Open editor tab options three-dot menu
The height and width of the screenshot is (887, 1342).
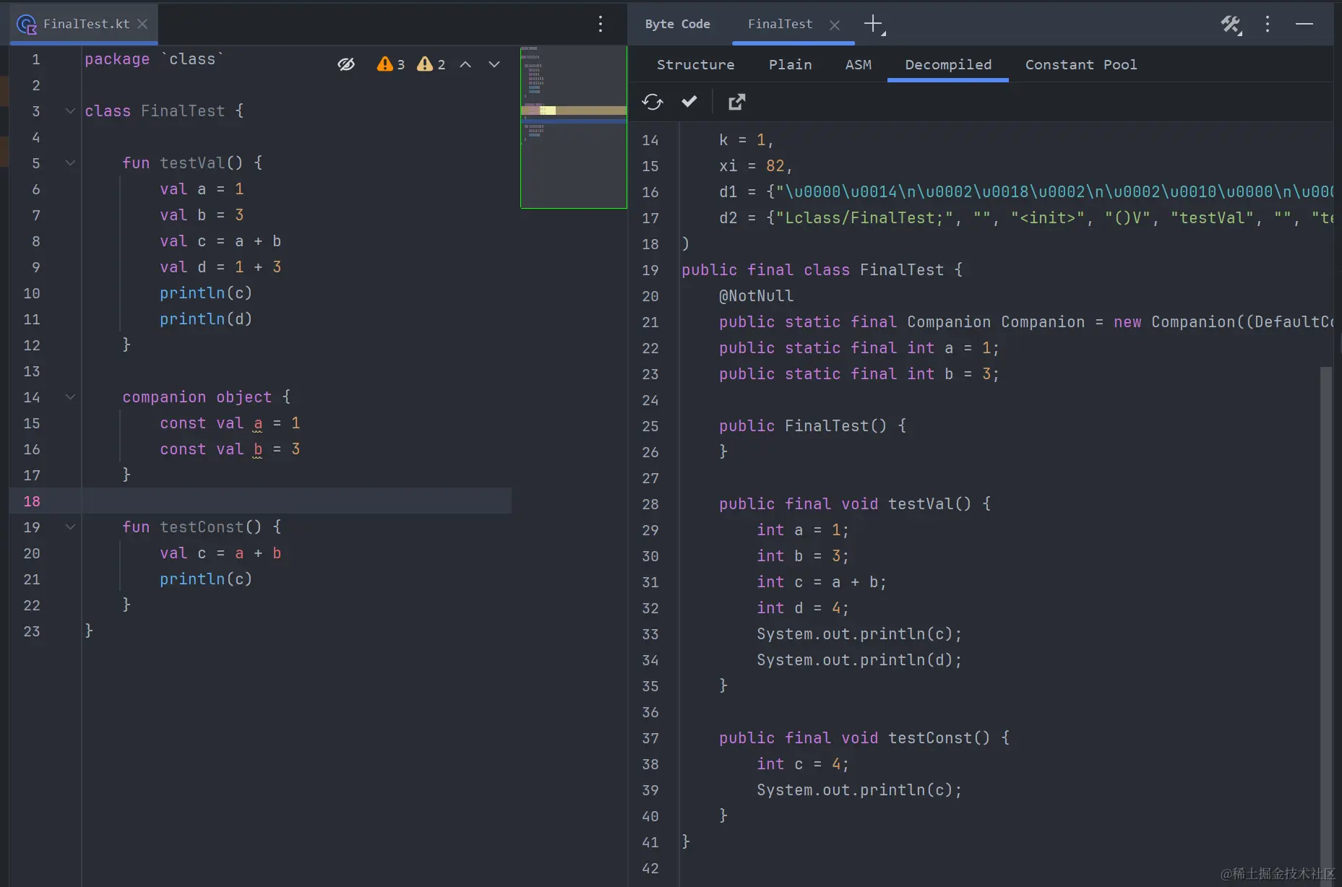coord(601,24)
